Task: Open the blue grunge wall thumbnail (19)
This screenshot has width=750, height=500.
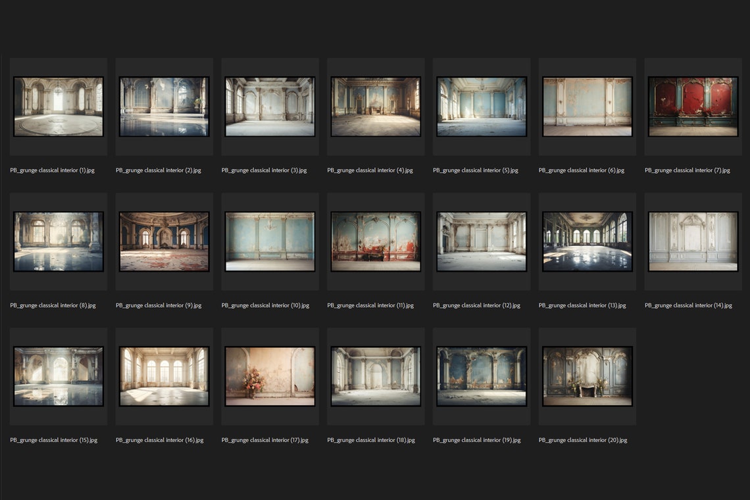Action: [482, 376]
